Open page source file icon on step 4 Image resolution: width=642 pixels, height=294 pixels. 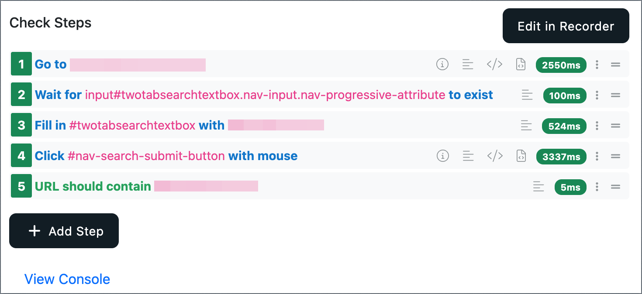521,156
